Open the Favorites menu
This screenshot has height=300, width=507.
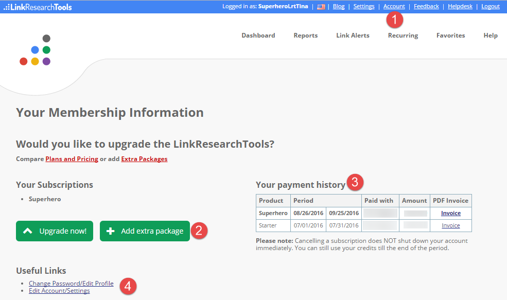point(450,36)
